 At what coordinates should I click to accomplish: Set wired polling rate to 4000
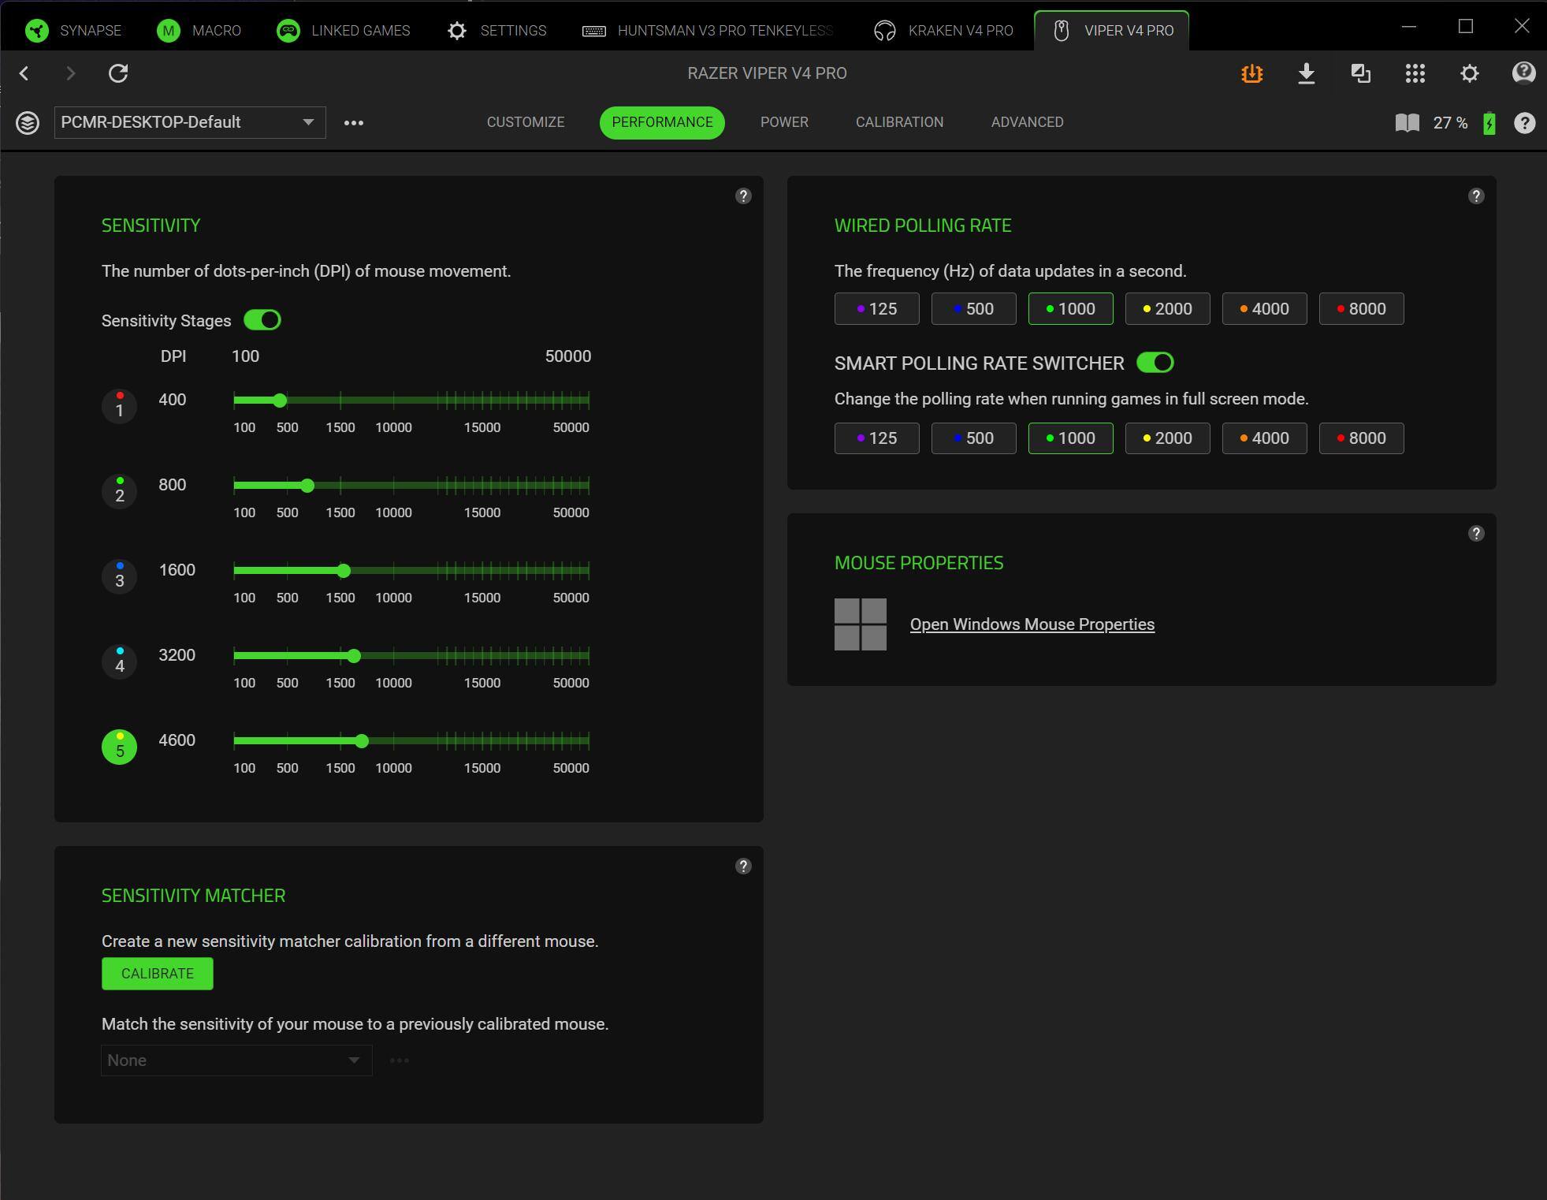(1265, 309)
